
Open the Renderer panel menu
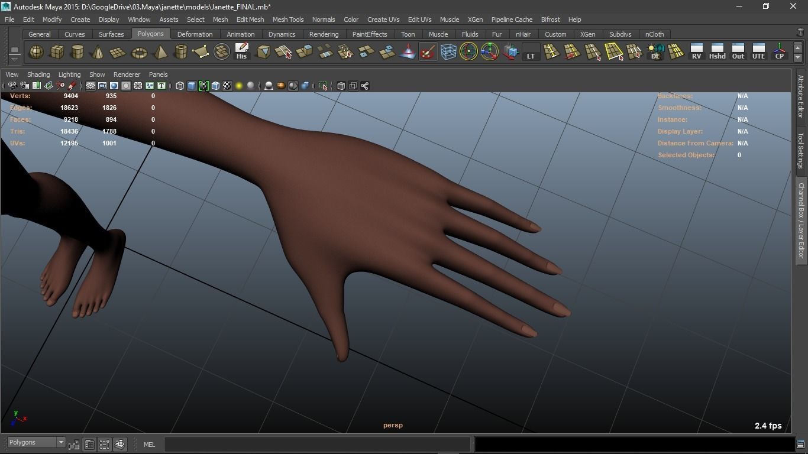[127, 74]
